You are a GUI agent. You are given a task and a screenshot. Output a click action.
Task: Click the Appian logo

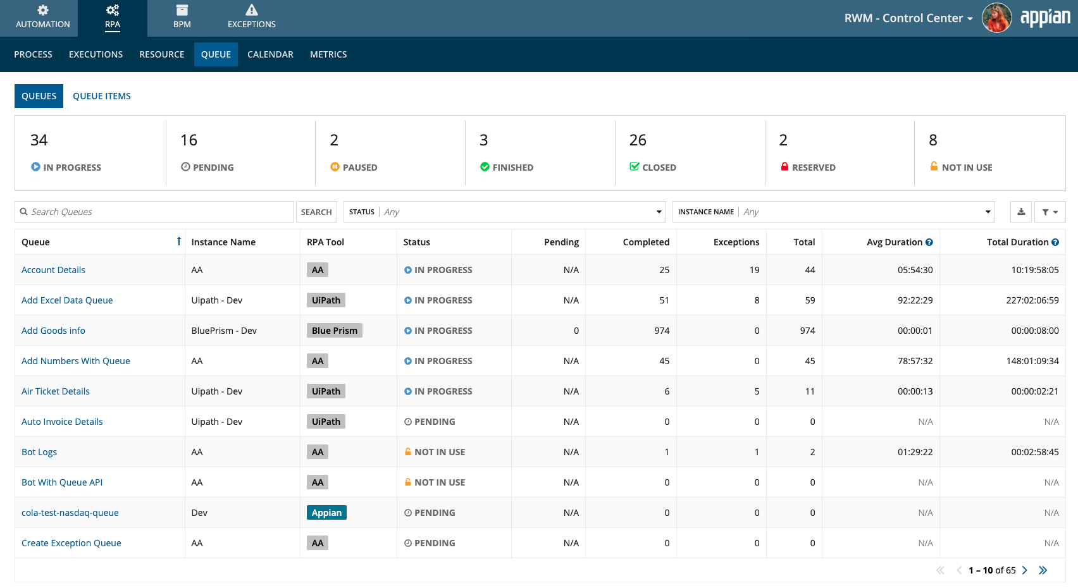pyautogui.click(x=1045, y=18)
